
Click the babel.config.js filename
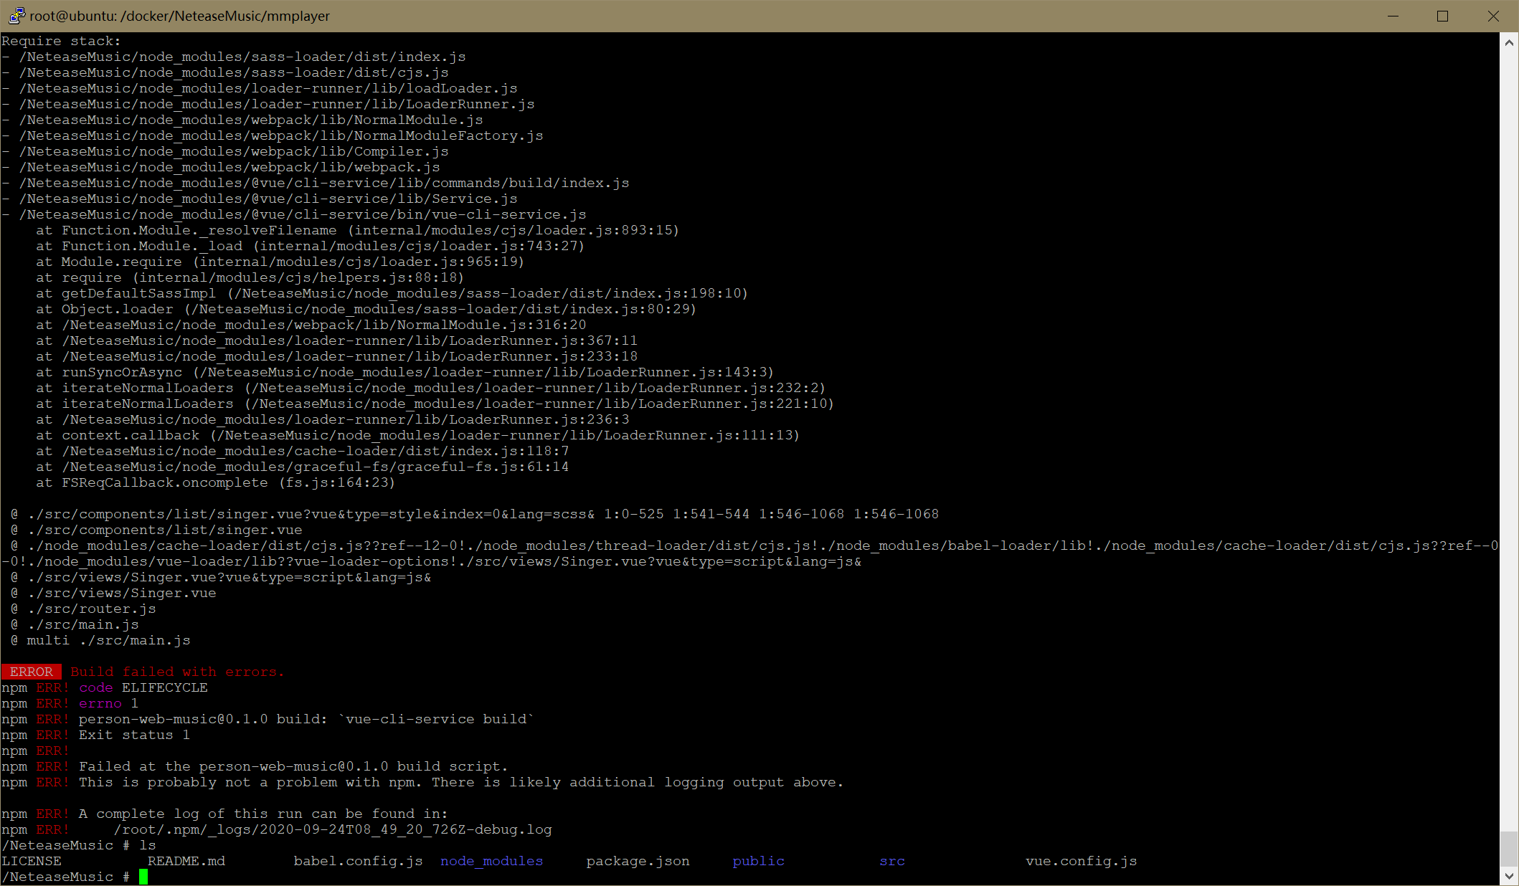tap(357, 861)
